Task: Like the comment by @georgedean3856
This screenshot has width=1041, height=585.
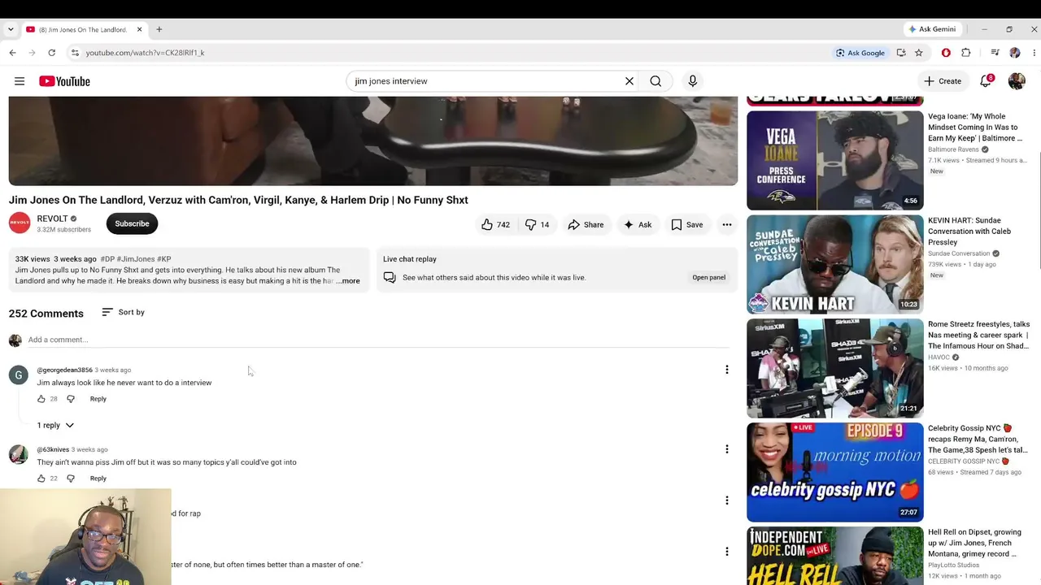Action: pos(41,399)
